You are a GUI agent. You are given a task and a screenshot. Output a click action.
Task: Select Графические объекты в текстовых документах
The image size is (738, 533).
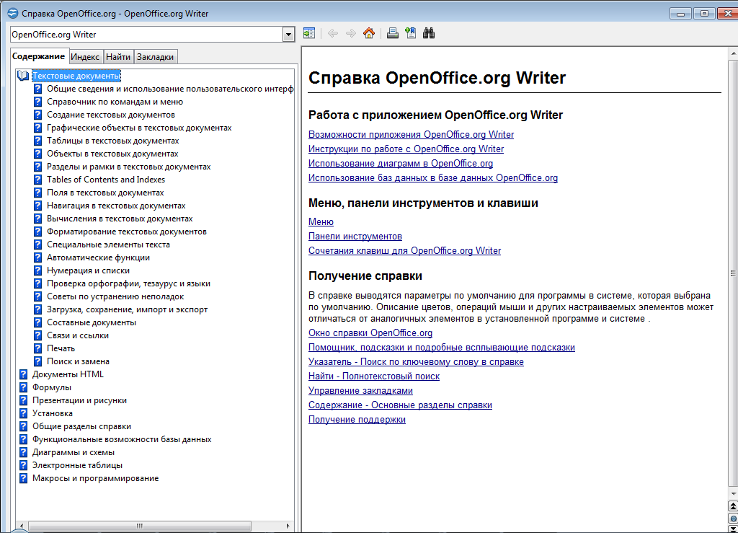tap(139, 128)
